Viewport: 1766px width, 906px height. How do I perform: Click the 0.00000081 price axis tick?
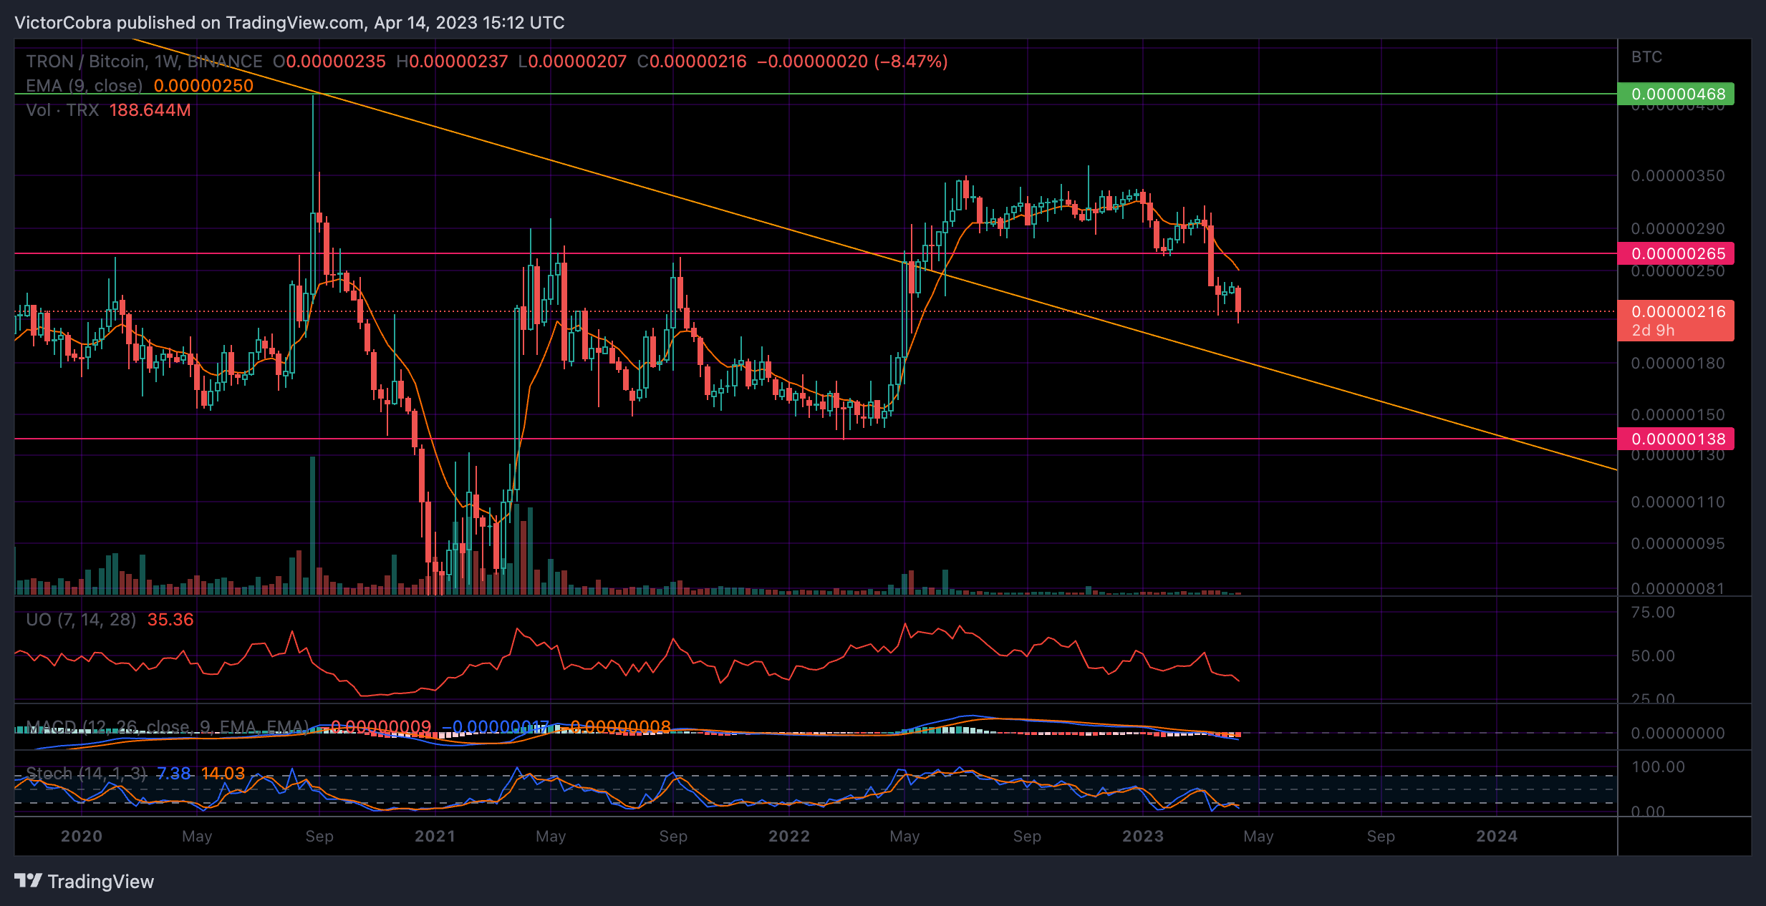point(1678,588)
